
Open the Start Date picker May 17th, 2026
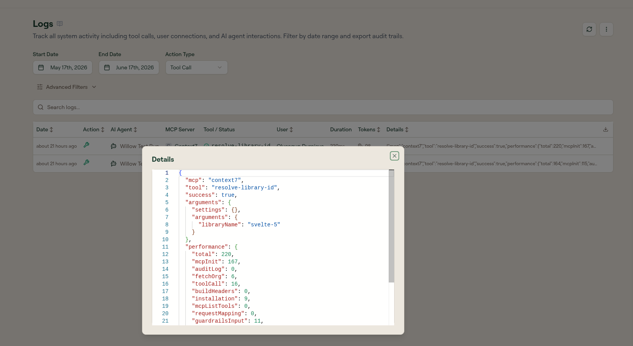point(62,67)
